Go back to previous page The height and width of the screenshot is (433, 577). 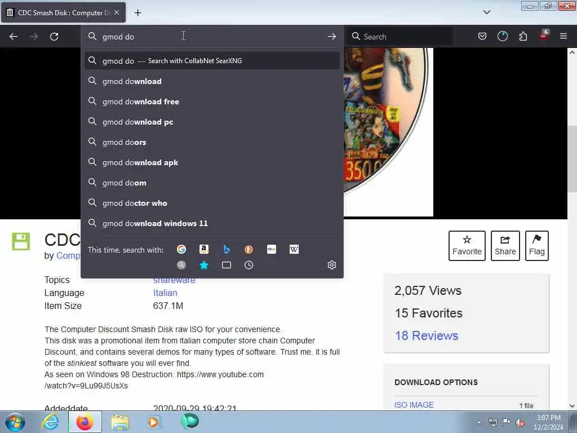[x=14, y=37]
